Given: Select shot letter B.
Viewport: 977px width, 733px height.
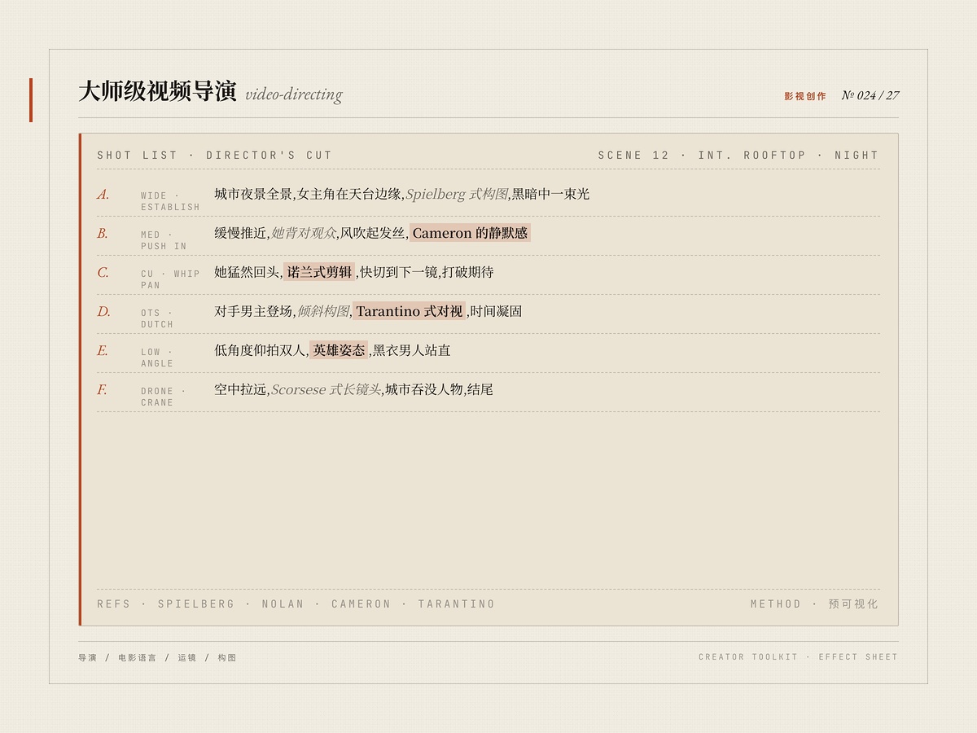Looking at the screenshot, I should 103,233.
